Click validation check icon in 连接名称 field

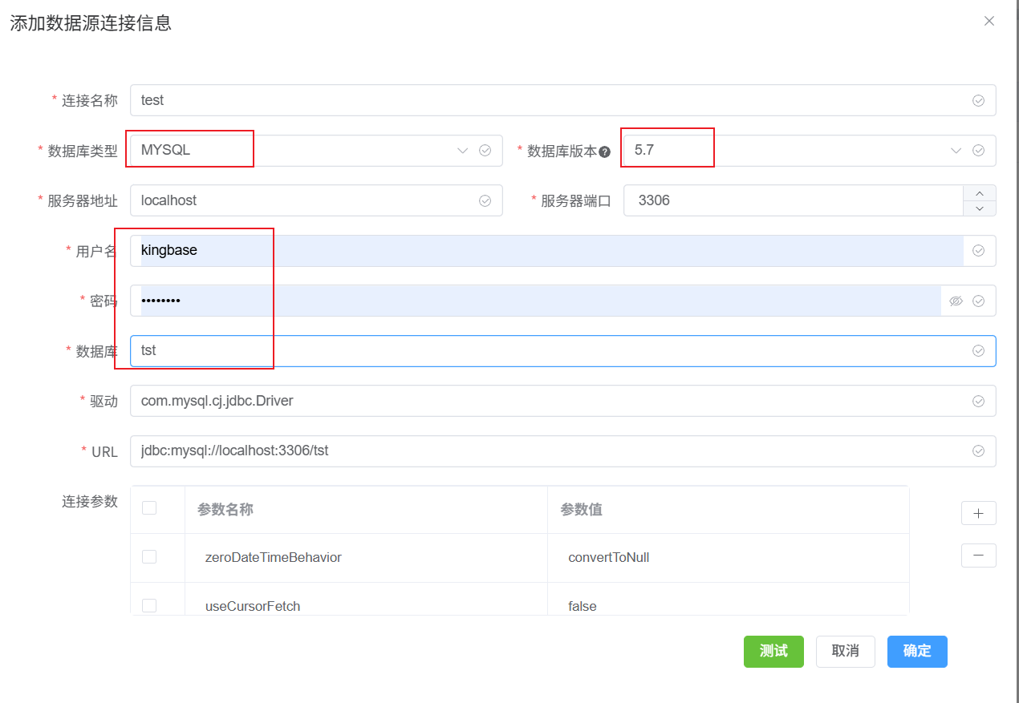click(x=979, y=100)
